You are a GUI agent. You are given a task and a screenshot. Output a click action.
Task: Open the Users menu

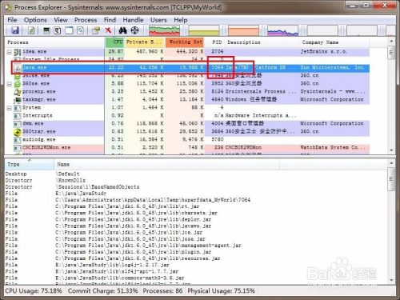(x=158, y=20)
